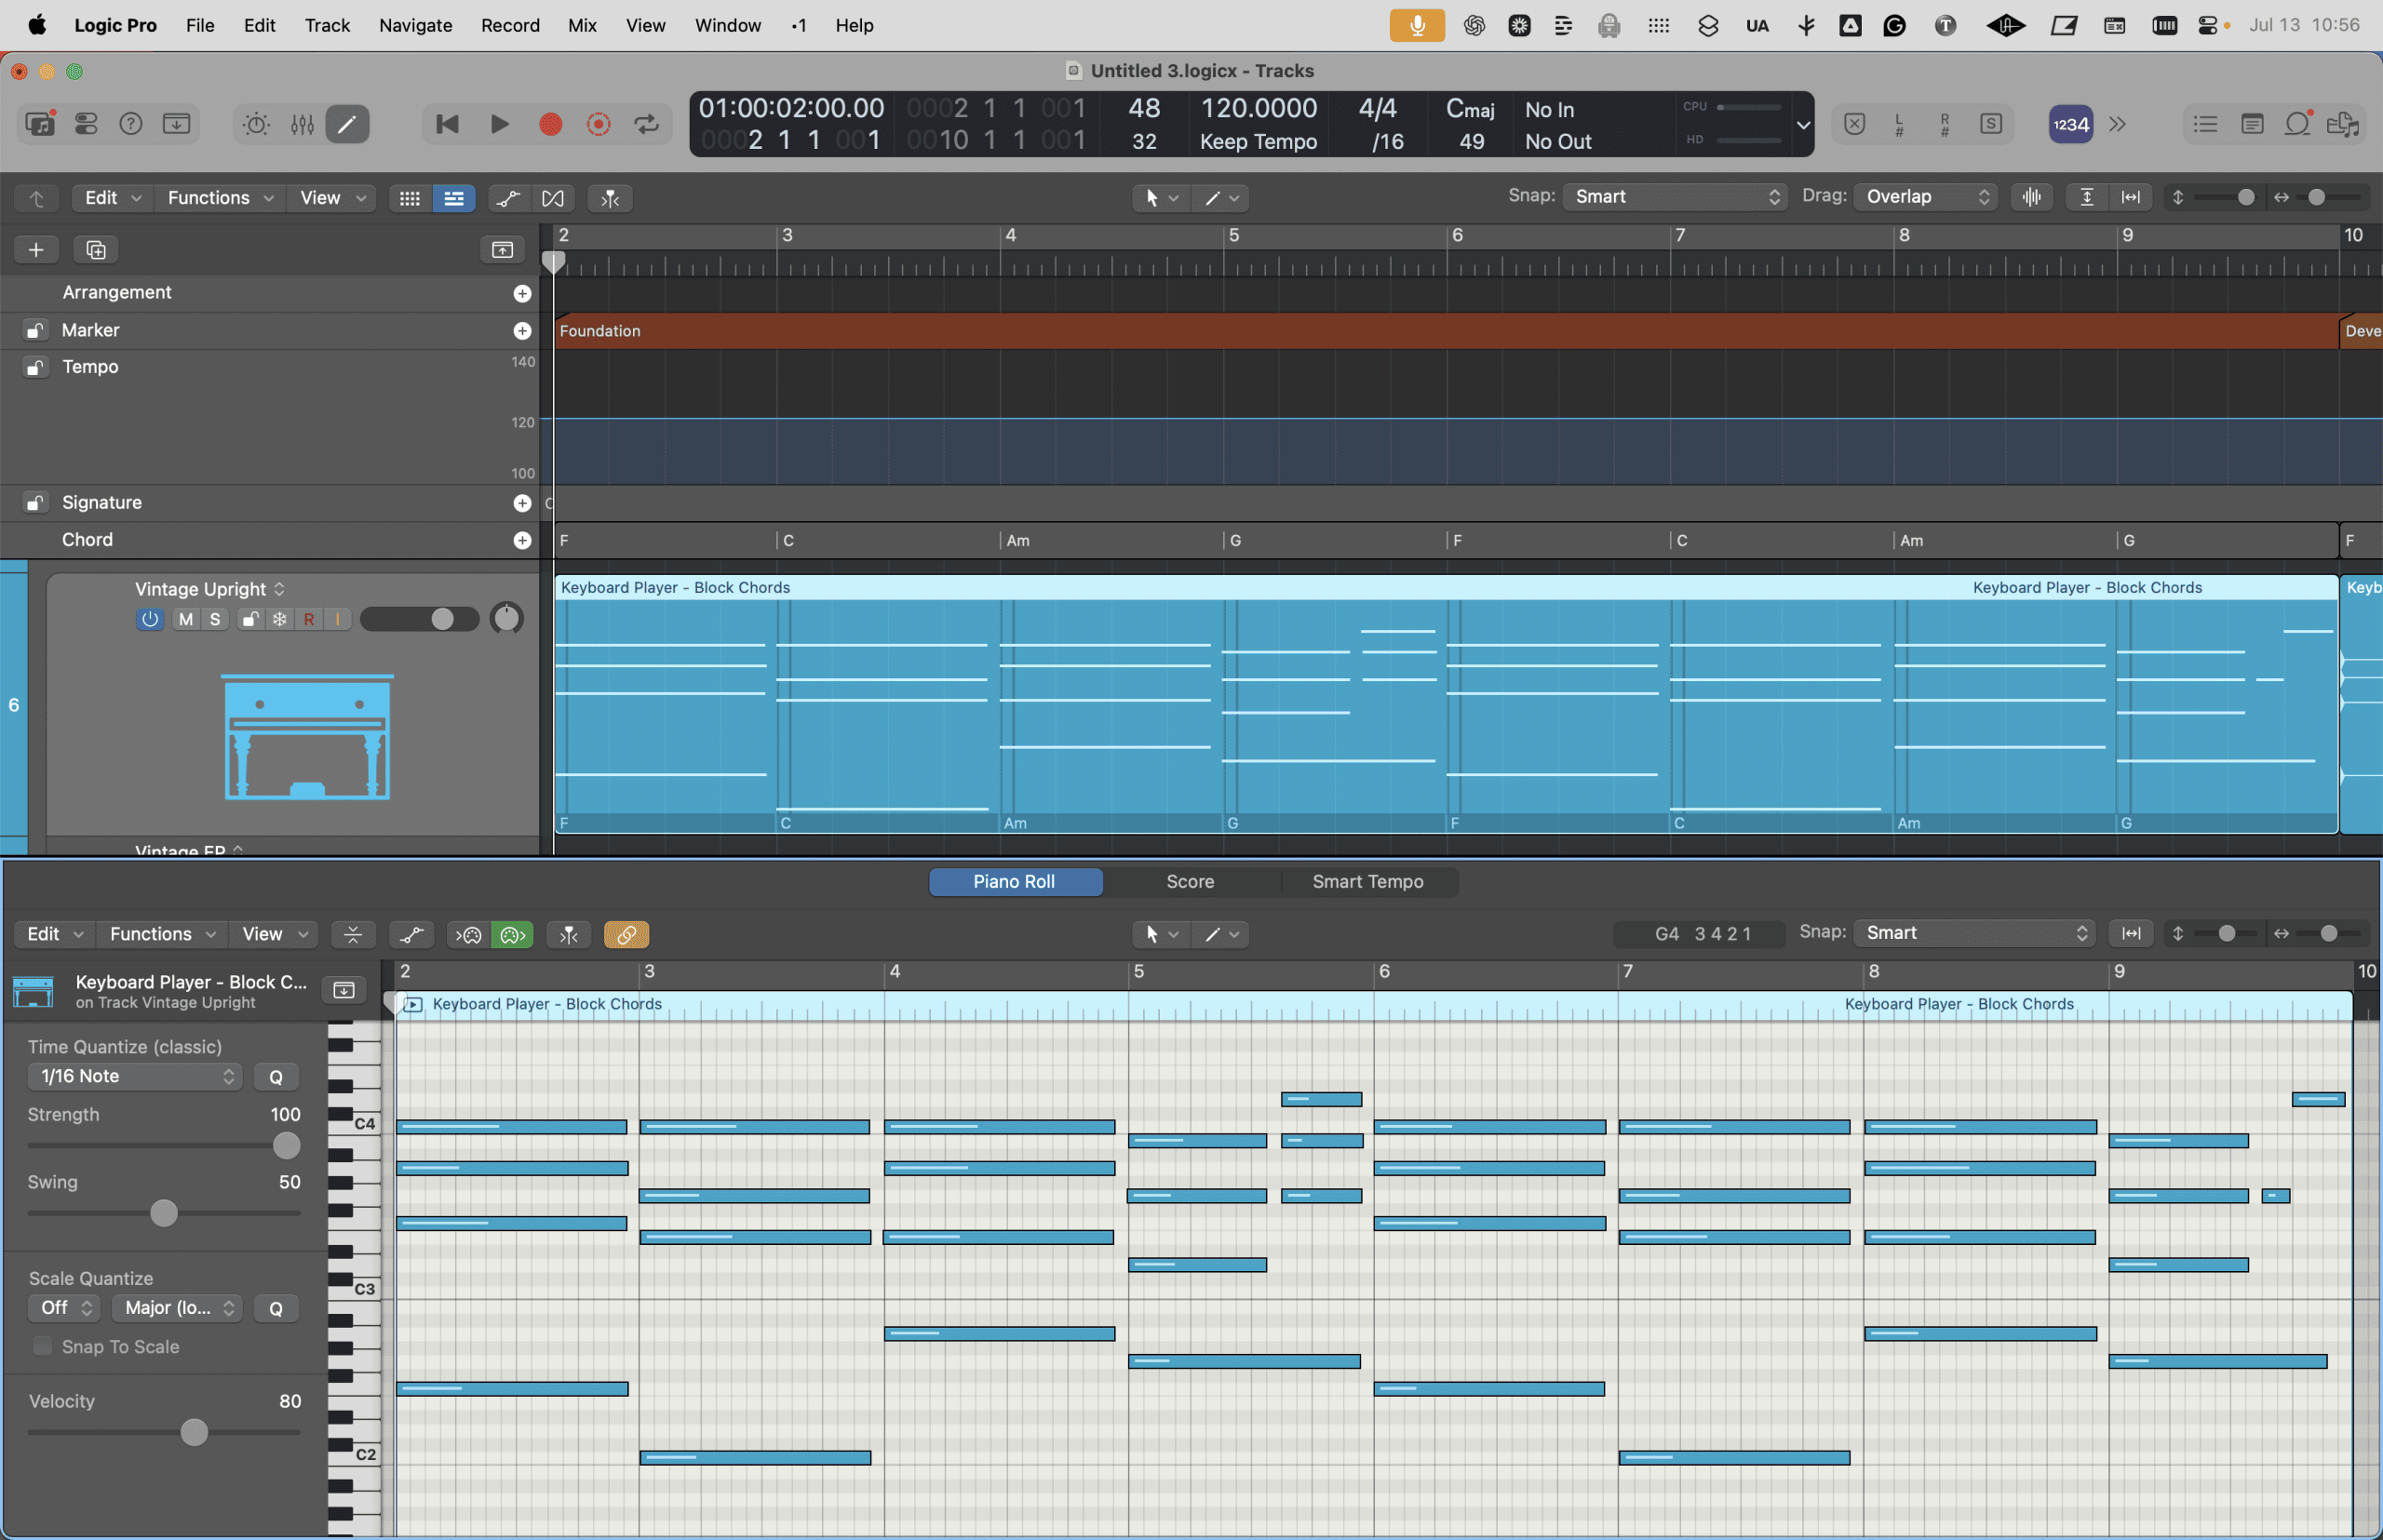The width and height of the screenshot is (2383, 1540).
Task: Toggle the Link button in Piano Roll
Action: pos(626,934)
